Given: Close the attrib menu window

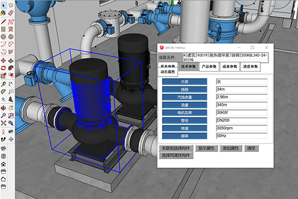Looking at the screenshot, I should [x=266, y=47].
